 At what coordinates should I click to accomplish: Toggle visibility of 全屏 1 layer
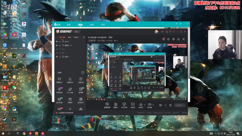coord(57,57)
